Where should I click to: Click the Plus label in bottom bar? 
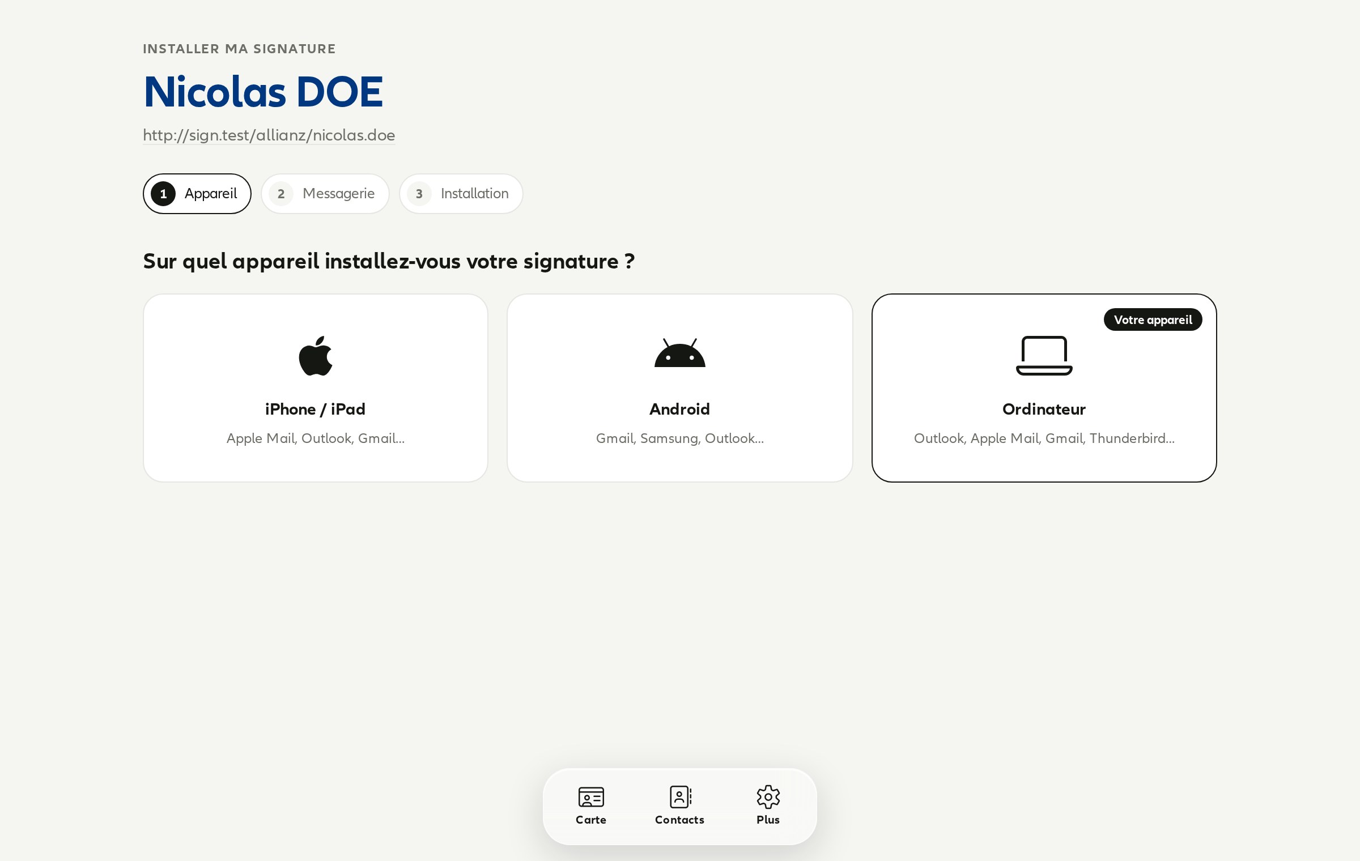coord(768,820)
